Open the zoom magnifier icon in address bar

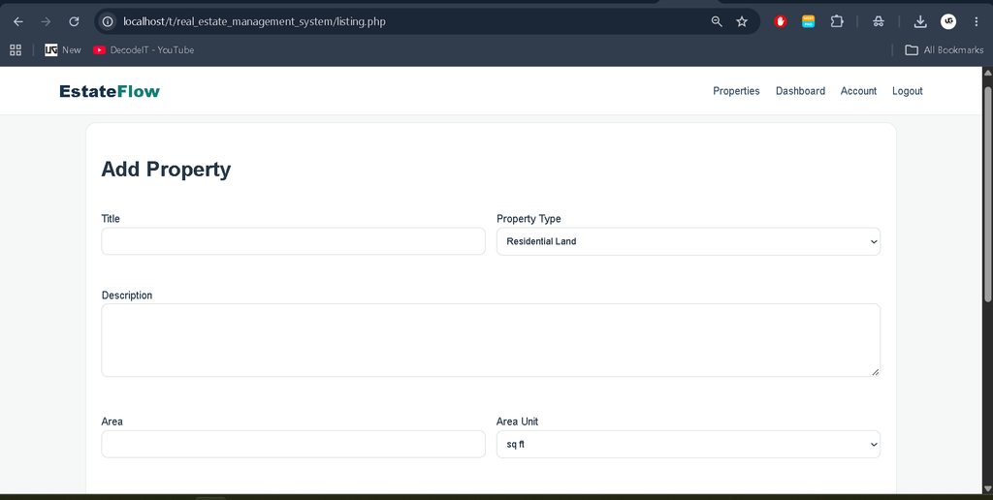[x=717, y=21]
